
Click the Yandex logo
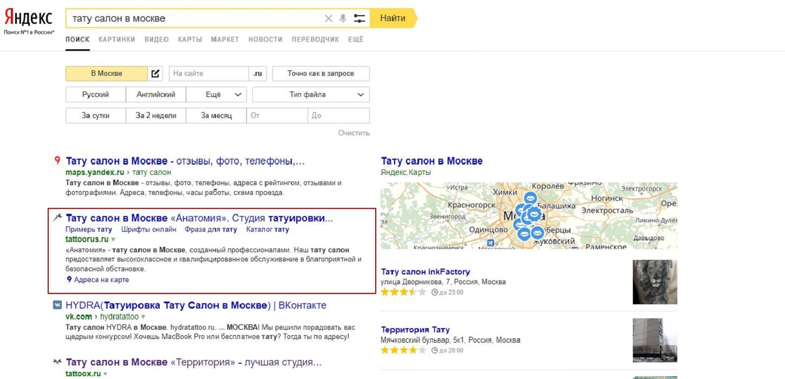pyautogui.click(x=29, y=18)
